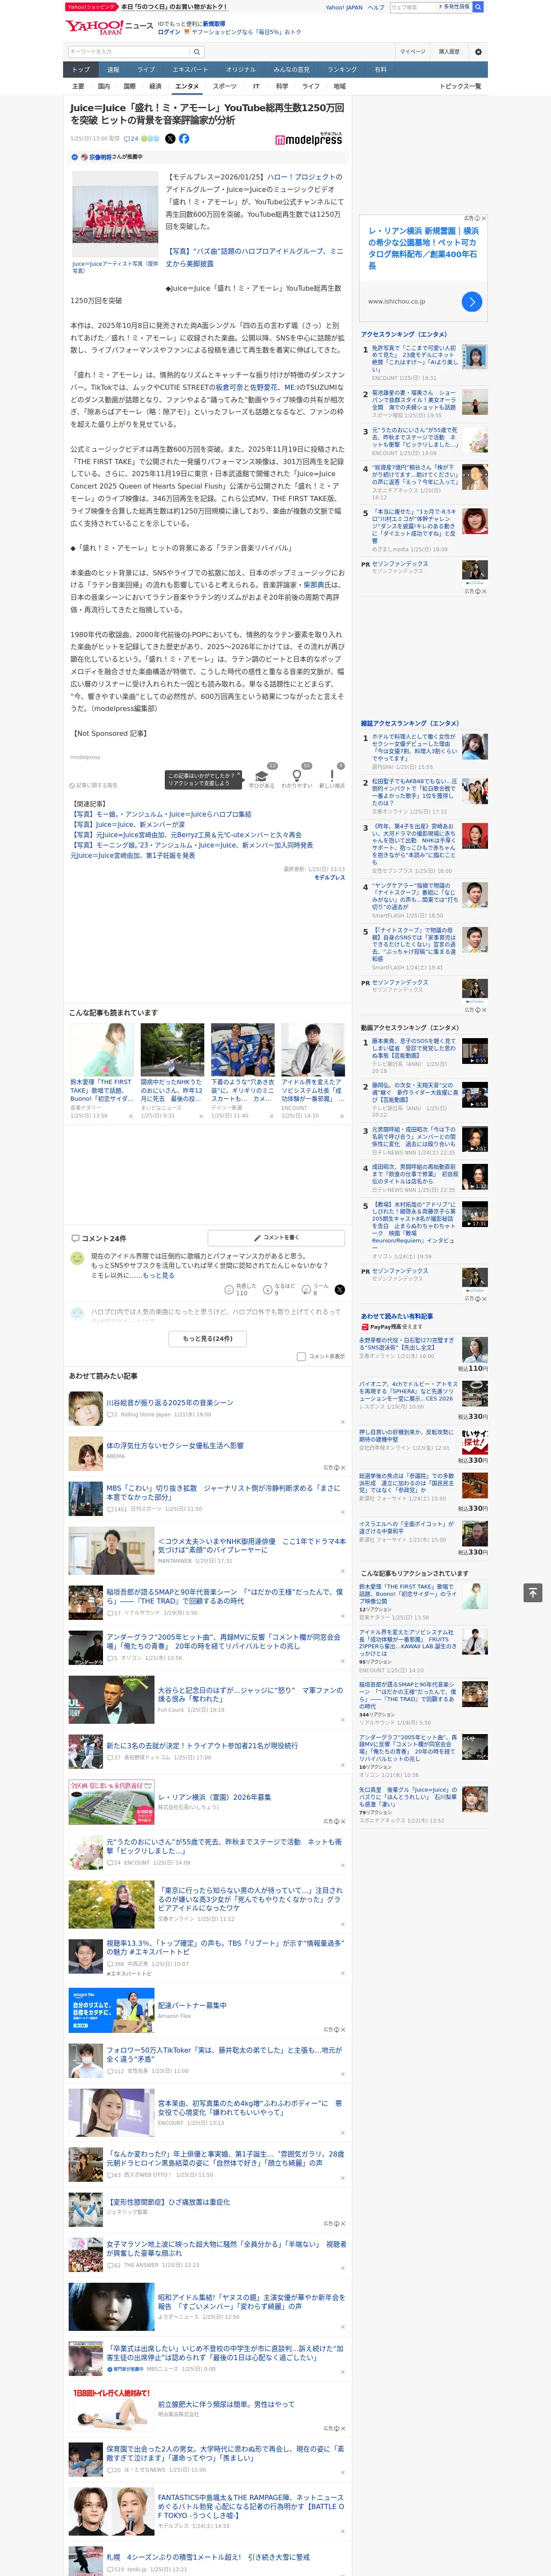The height and width of the screenshot is (2576, 551).
Task: Click the blue search icon in the top web search
Action: [478, 7]
